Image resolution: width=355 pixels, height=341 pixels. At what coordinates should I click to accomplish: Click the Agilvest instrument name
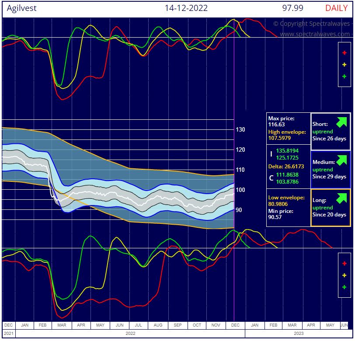22,8
